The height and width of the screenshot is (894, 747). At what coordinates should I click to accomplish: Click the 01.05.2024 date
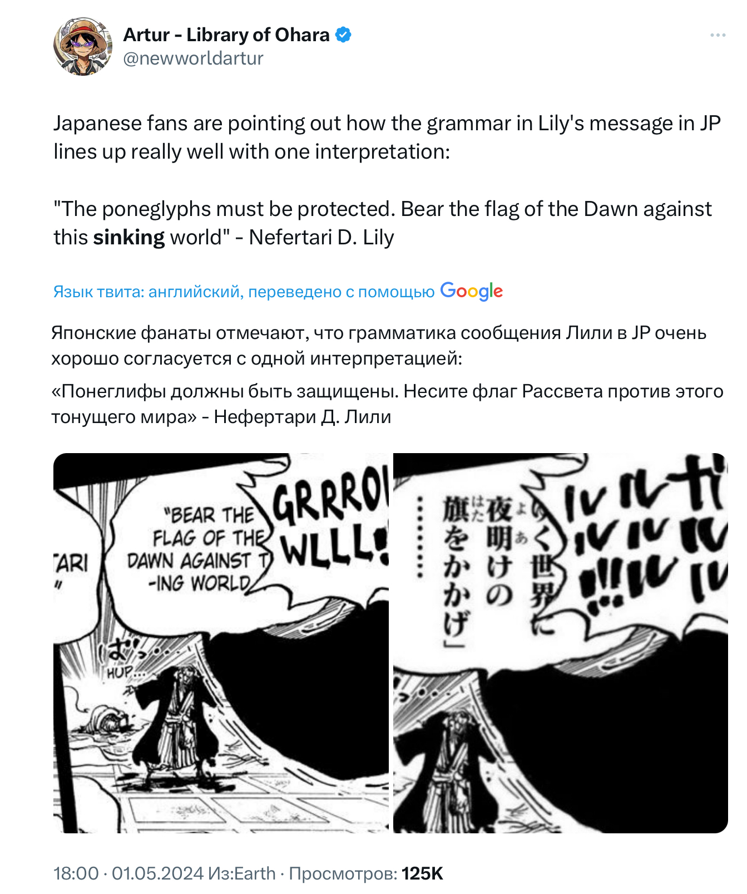[158, 873]
